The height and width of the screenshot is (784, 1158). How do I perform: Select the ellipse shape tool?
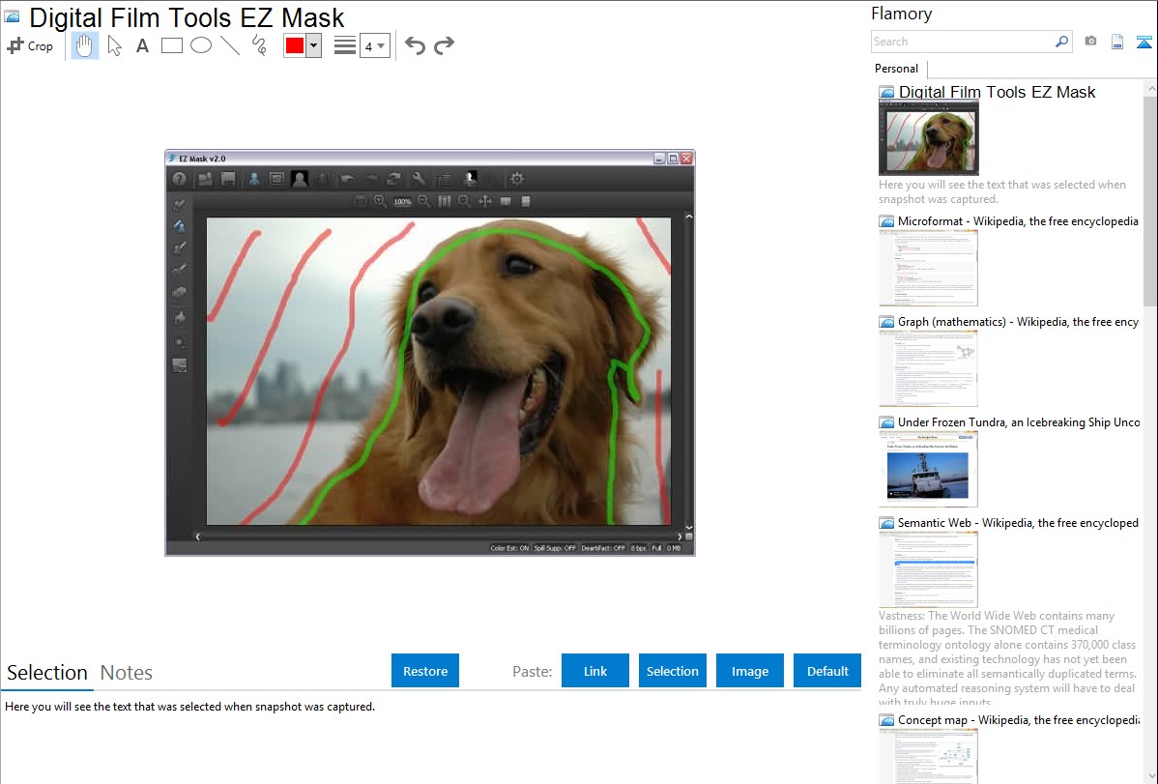pos(201,45)
